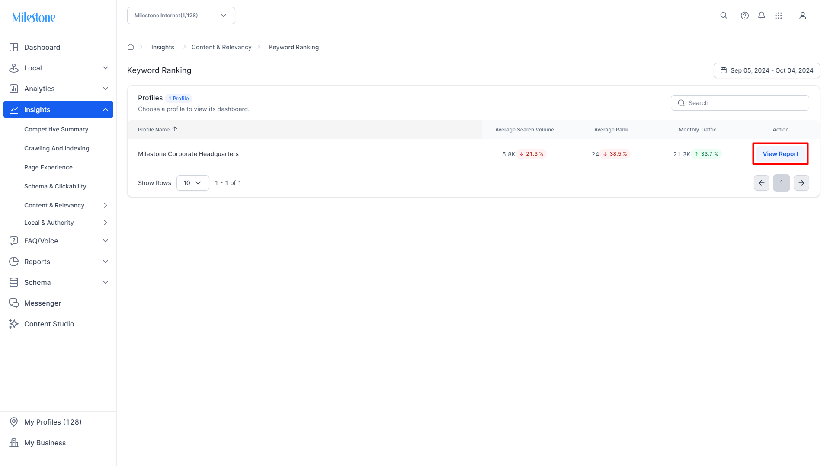Click the Local sidebar icon
This screenshot has height=466, width=830.
click(x=14, y=68)
